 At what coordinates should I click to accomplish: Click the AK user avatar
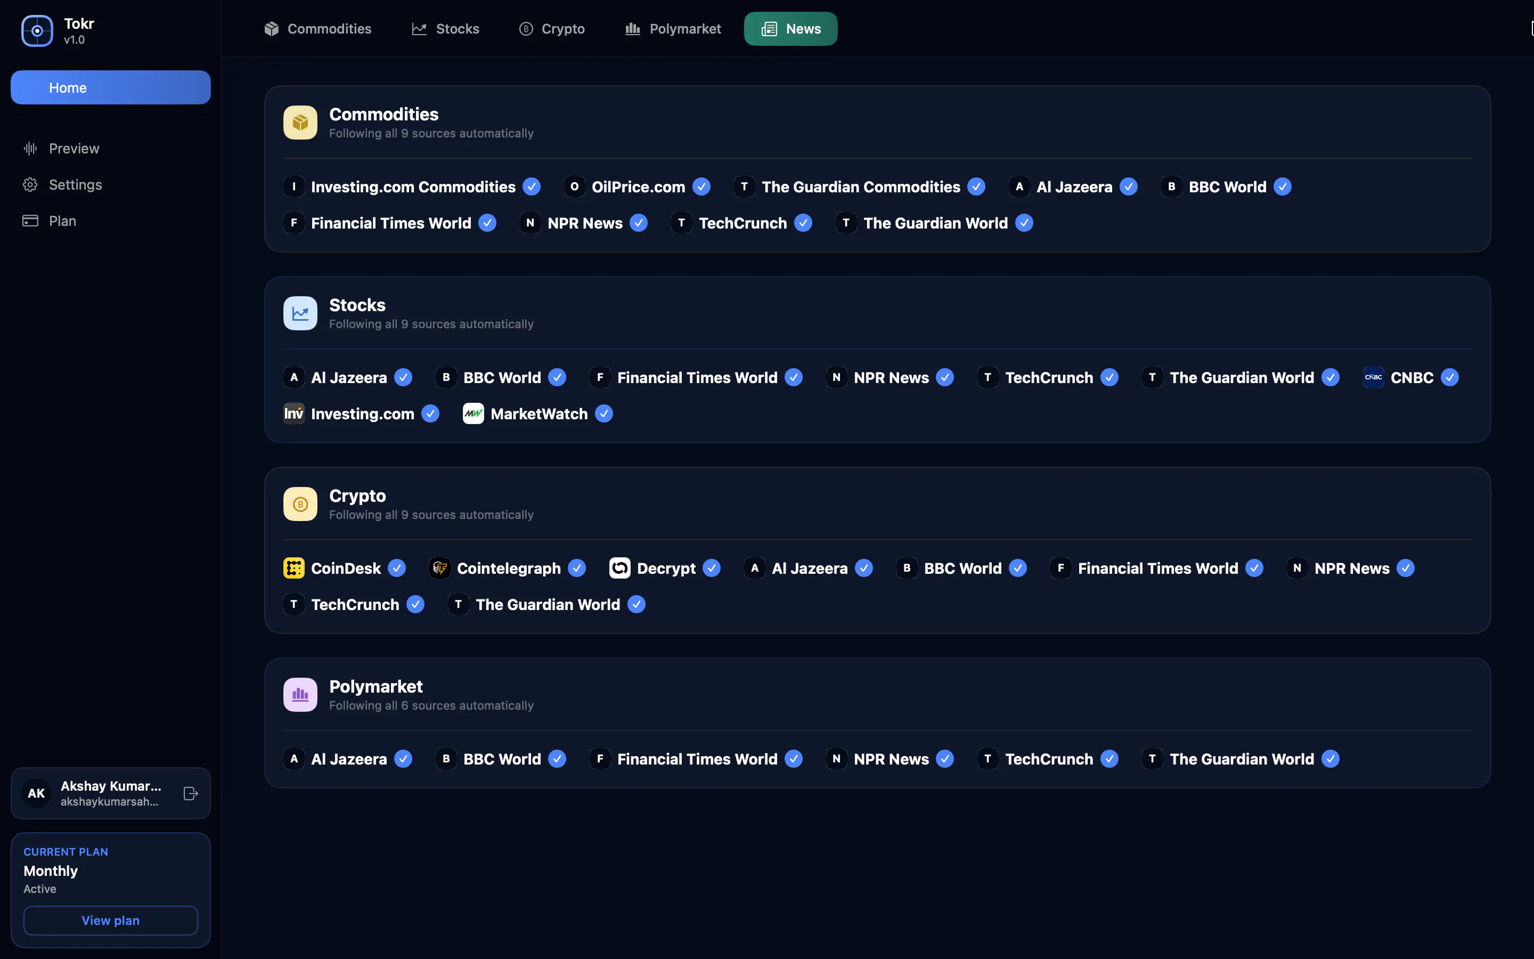[36, 793]
